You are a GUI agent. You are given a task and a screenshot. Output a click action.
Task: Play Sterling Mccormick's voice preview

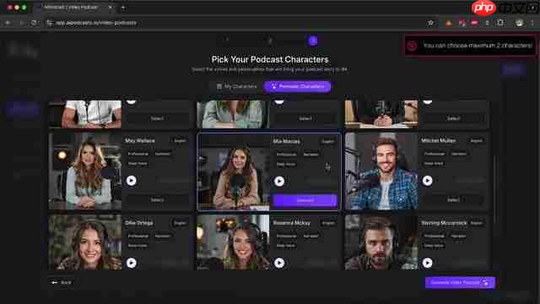[x=428, y=263]
